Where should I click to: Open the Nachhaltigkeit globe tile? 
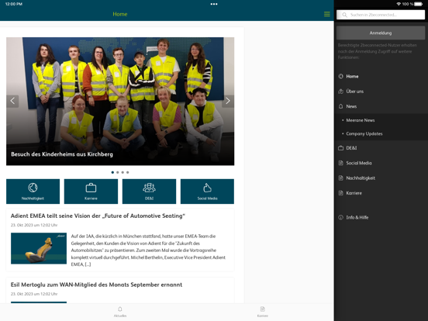pos(33,192)
